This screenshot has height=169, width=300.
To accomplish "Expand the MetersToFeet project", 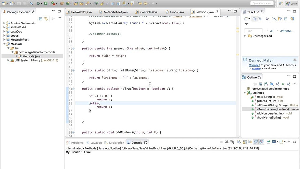I will pyautogui.click(x=4, y=40).
